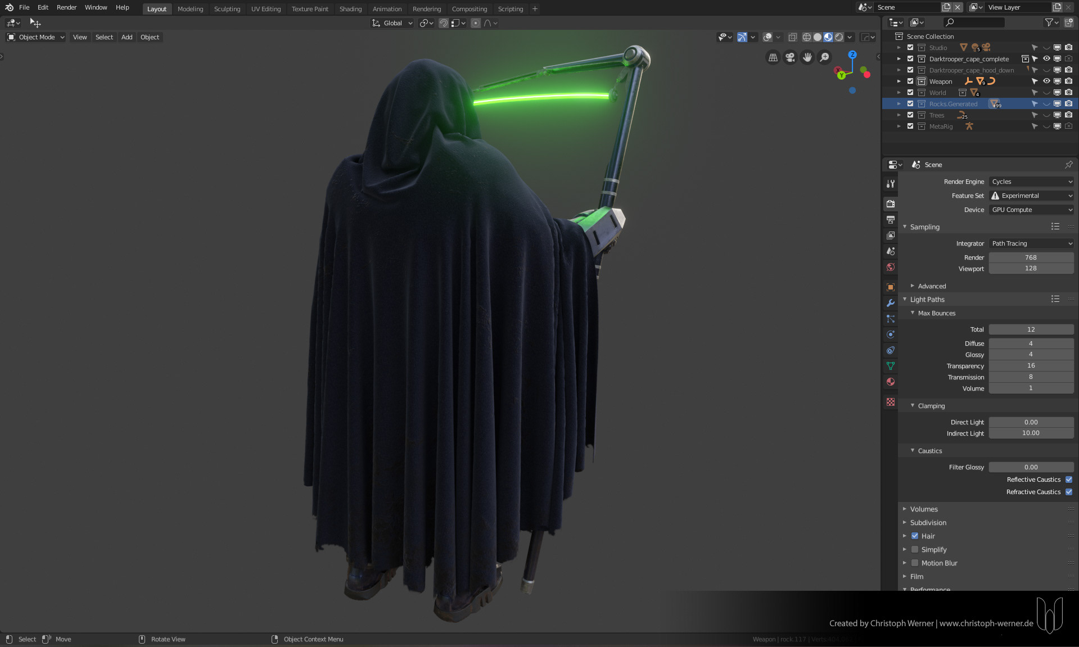Open the Render menu

66,7
